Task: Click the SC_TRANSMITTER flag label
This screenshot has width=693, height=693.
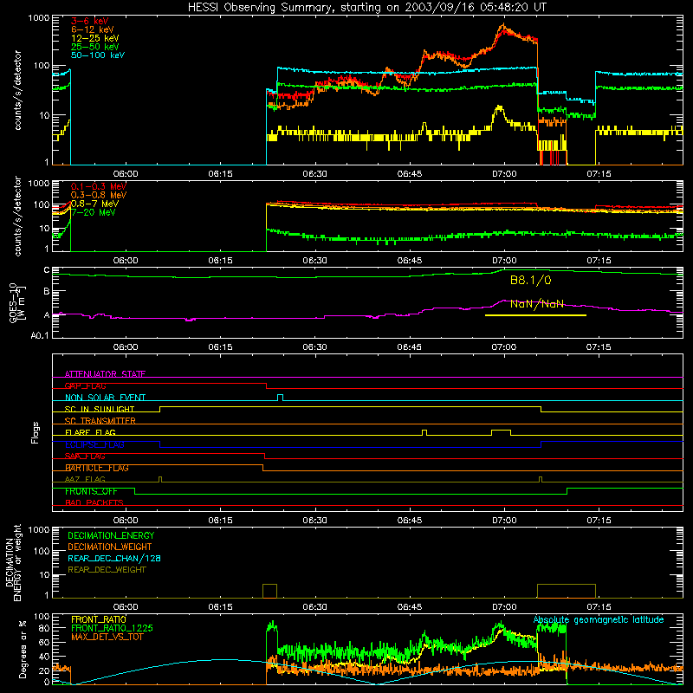Action: coord(100,421)
